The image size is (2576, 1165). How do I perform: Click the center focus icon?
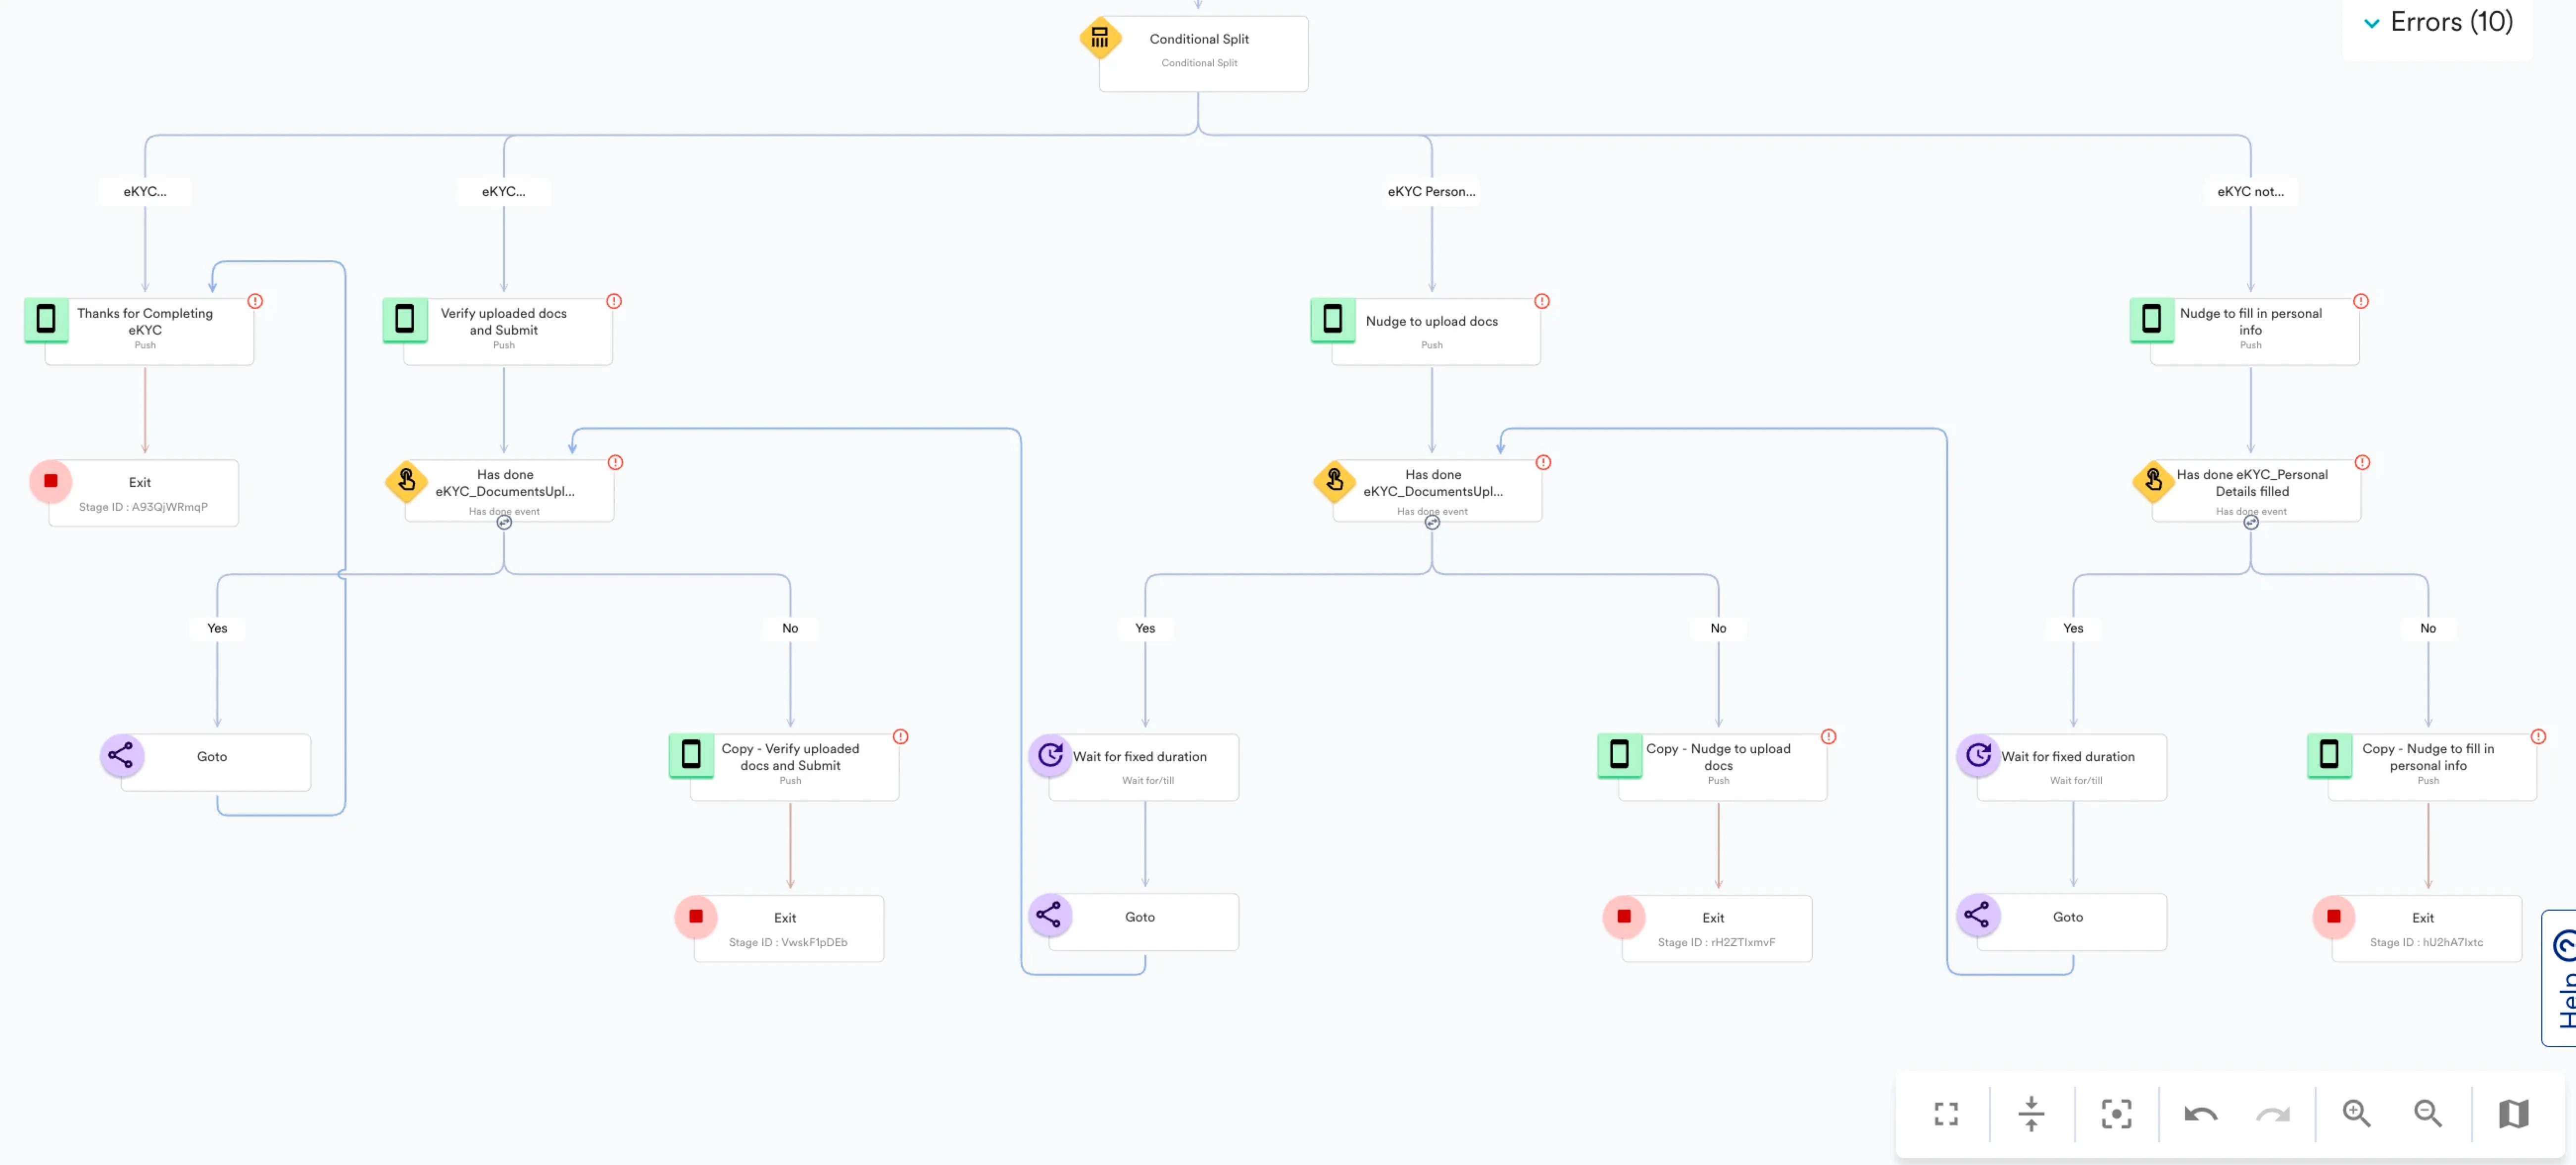[2116, 1113]
